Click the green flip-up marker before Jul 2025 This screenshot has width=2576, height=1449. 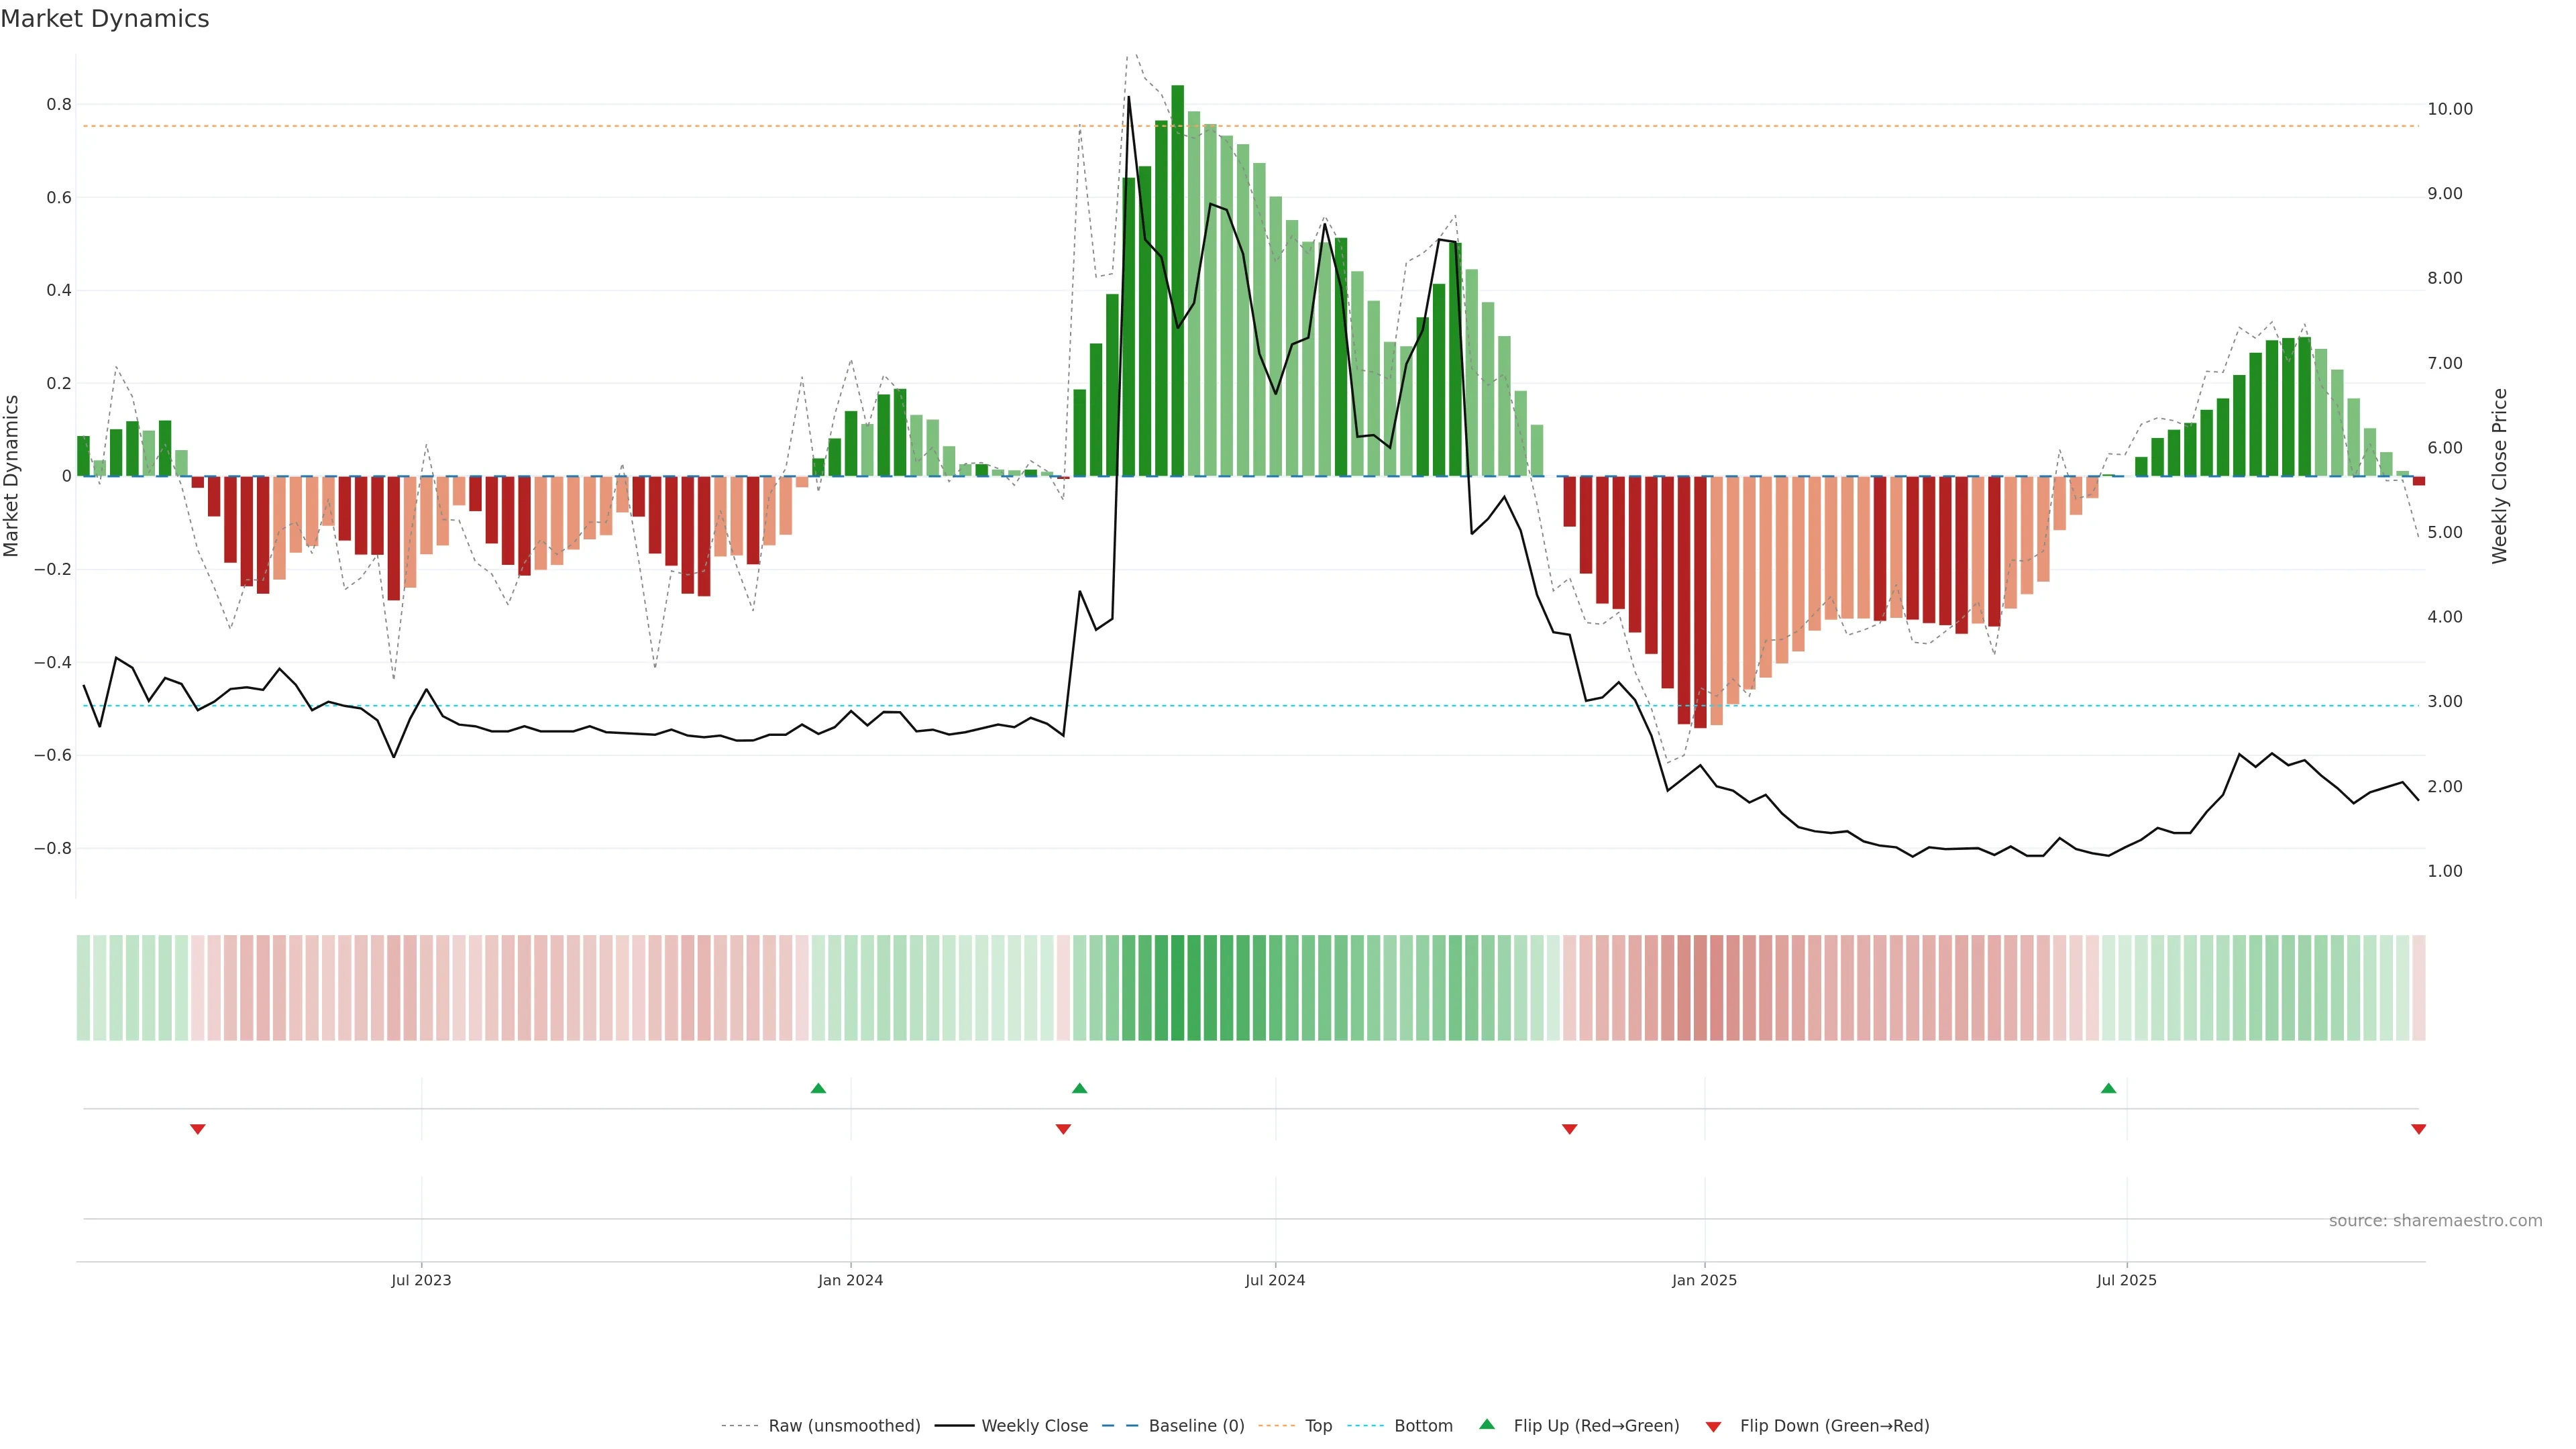[x=2108, y=1088]
